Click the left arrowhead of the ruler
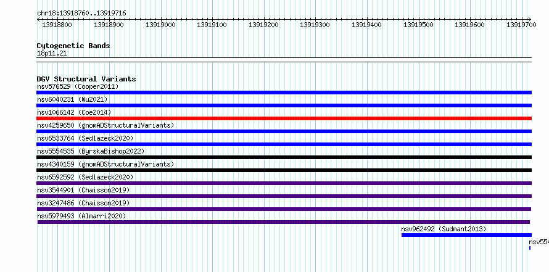The width and height of the screenshot is (549, 272). coord(38,19)
